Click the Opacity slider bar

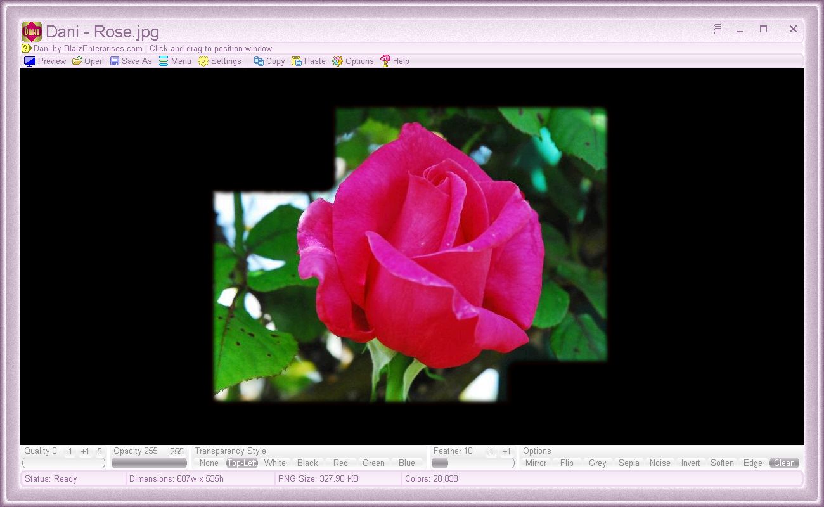tap(149, 463)
